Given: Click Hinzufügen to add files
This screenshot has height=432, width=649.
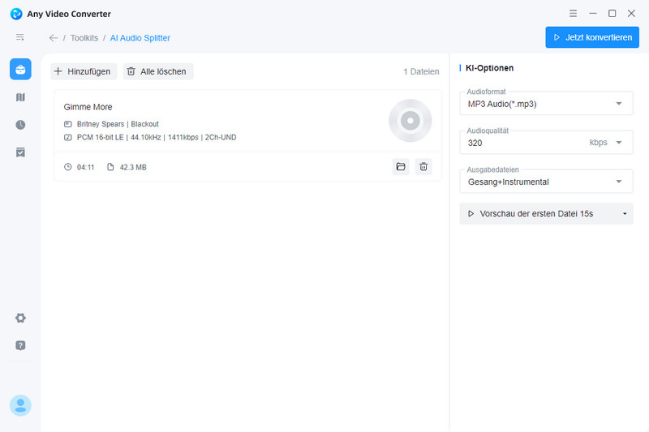Looking at the screenshot, I should [x=84, y=71].
